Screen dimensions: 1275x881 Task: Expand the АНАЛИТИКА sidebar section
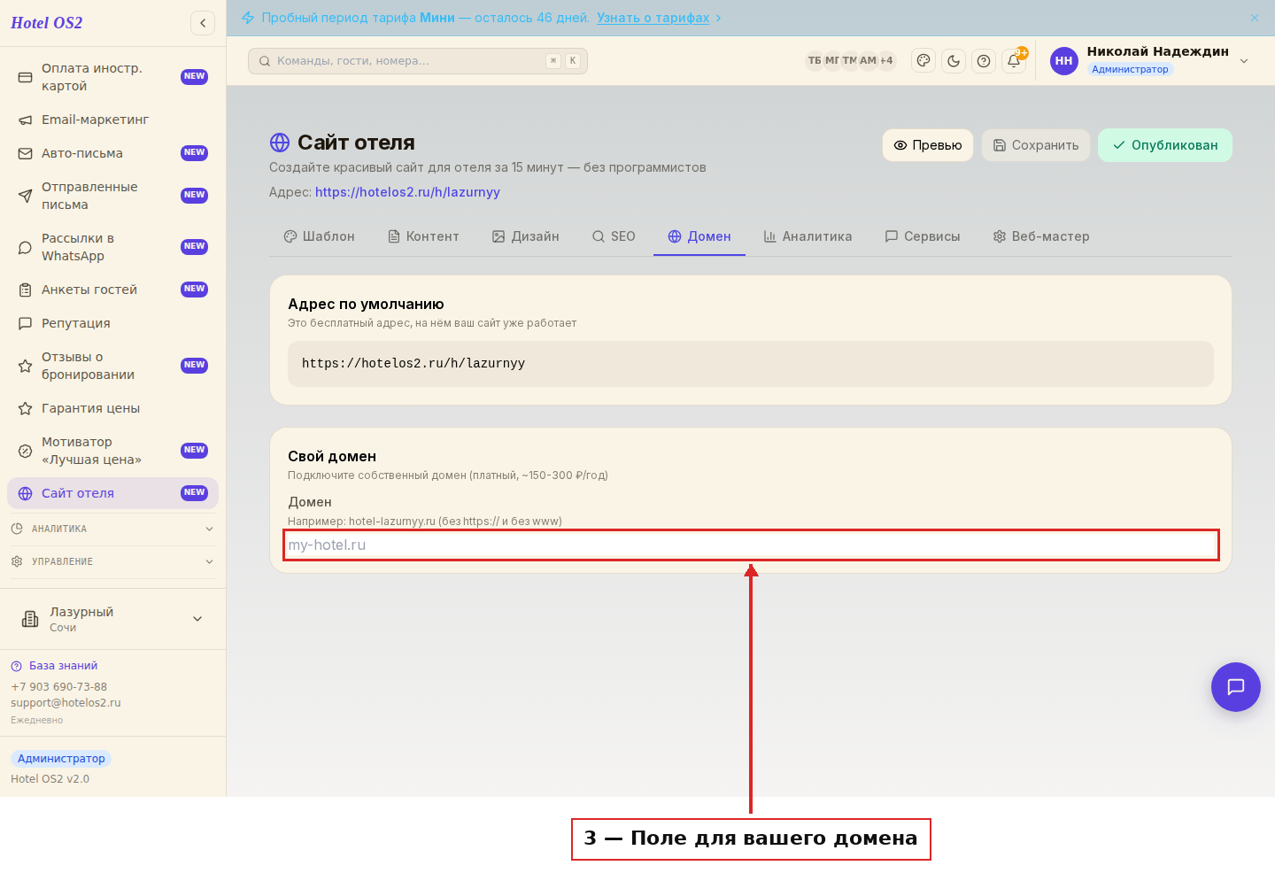(x=112, y=529)
